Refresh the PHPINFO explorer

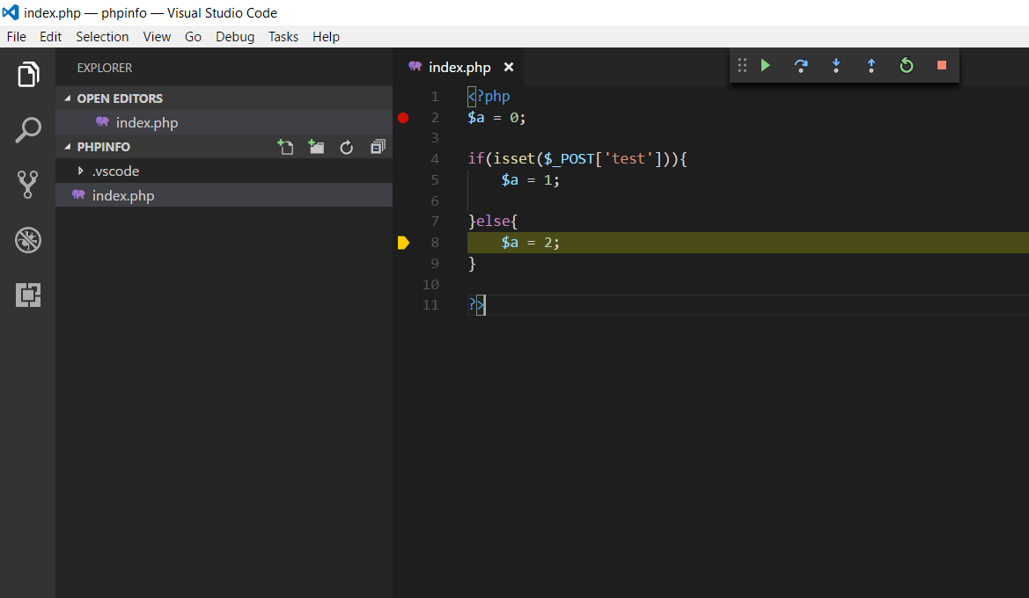[347, 147]
